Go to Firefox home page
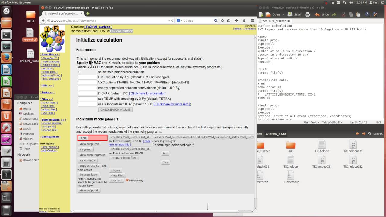Screen dimensions: 386x217 point(243,20)
